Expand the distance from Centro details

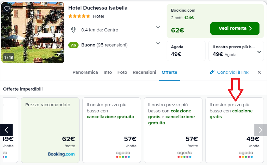[x=158, y=27]
